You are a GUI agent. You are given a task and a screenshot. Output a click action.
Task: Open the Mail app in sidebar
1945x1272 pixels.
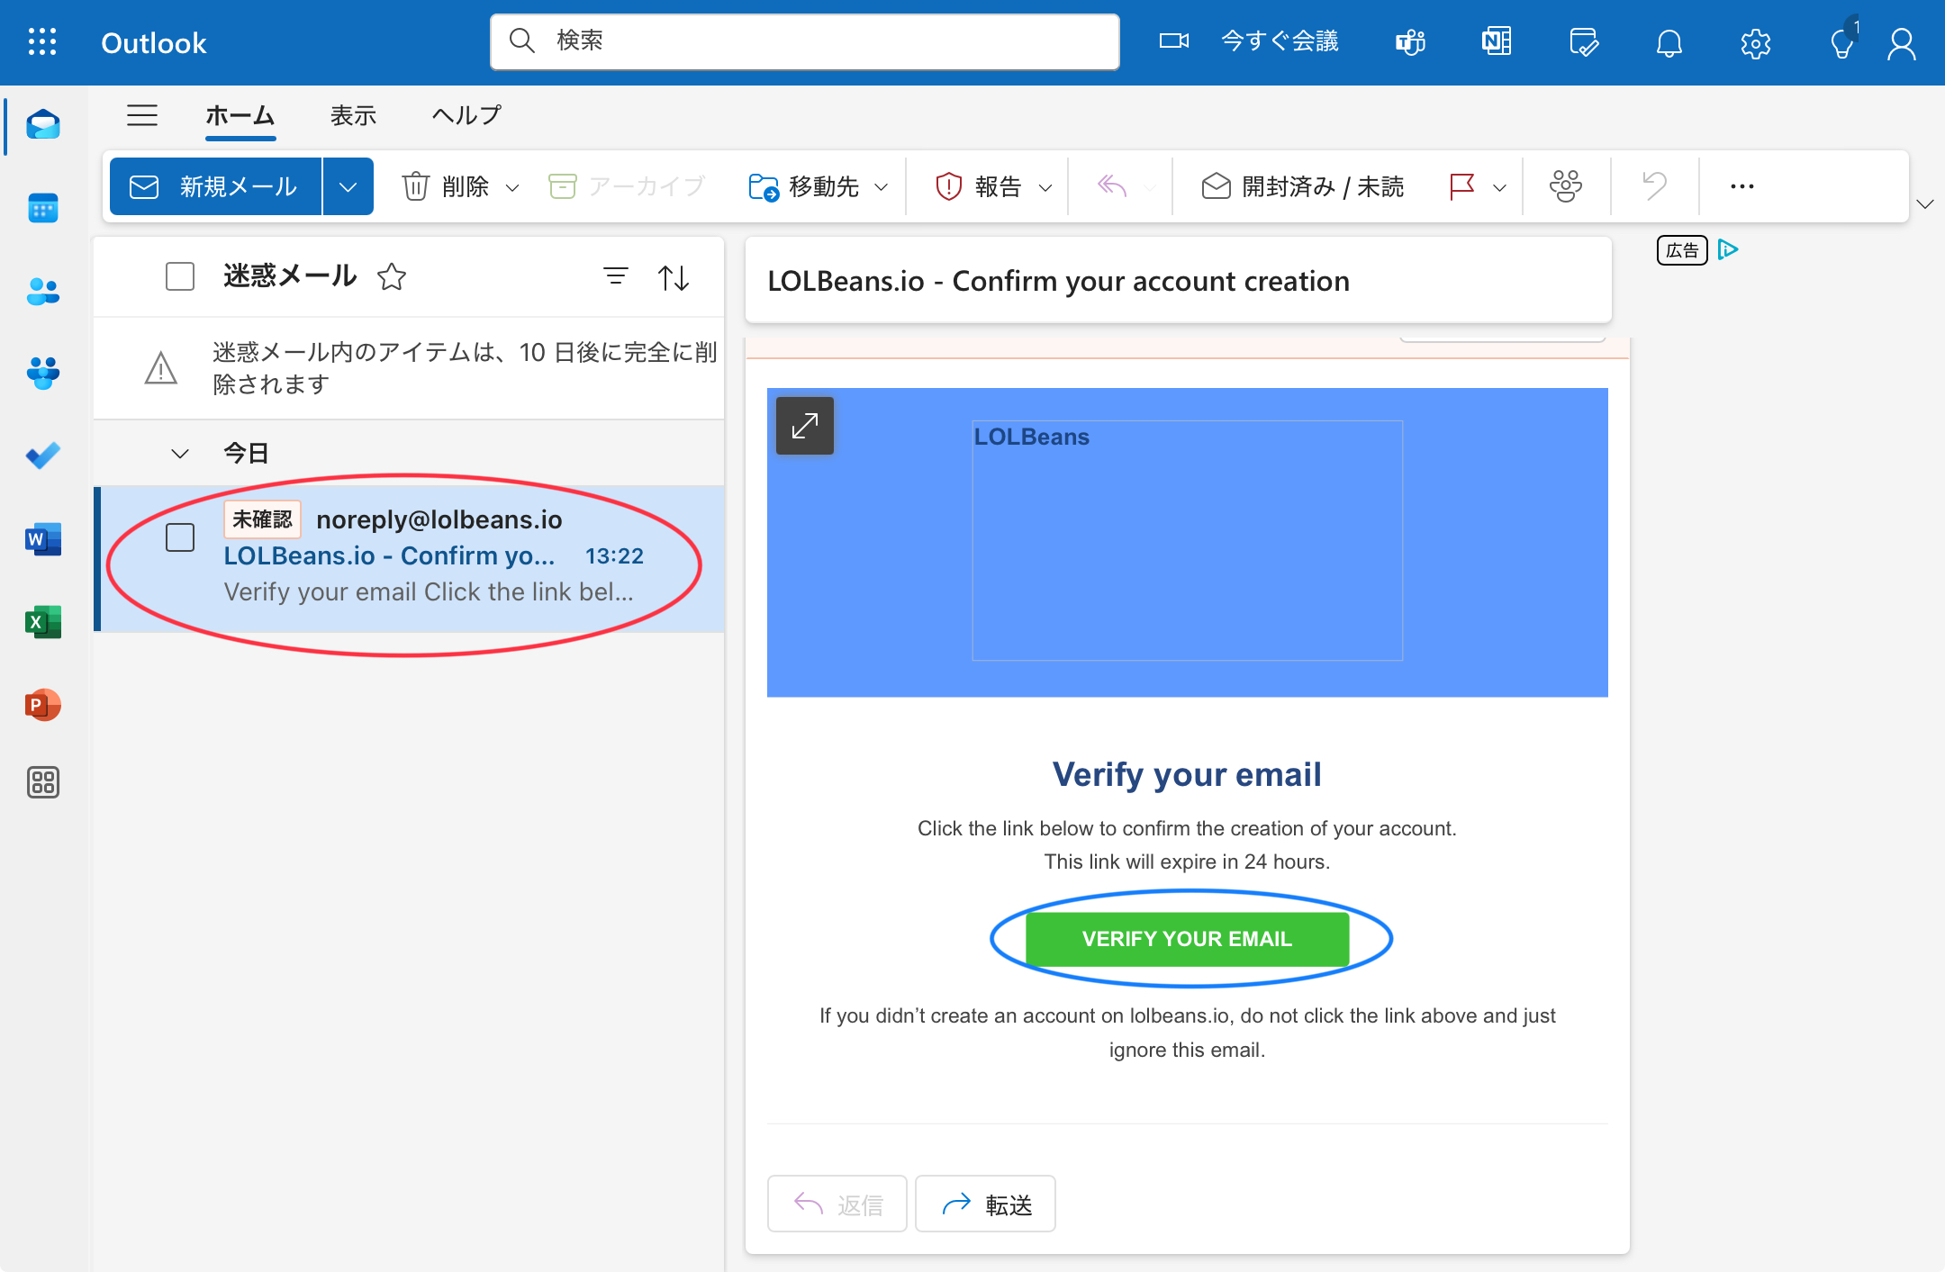click(x=42, y=125)
